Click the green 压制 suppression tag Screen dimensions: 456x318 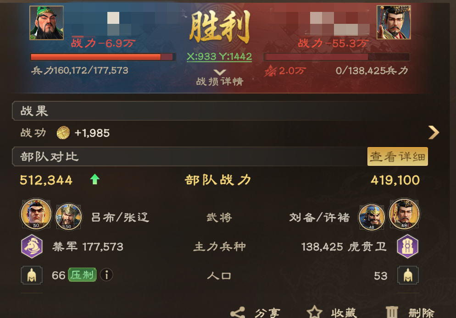pos(82,275)
